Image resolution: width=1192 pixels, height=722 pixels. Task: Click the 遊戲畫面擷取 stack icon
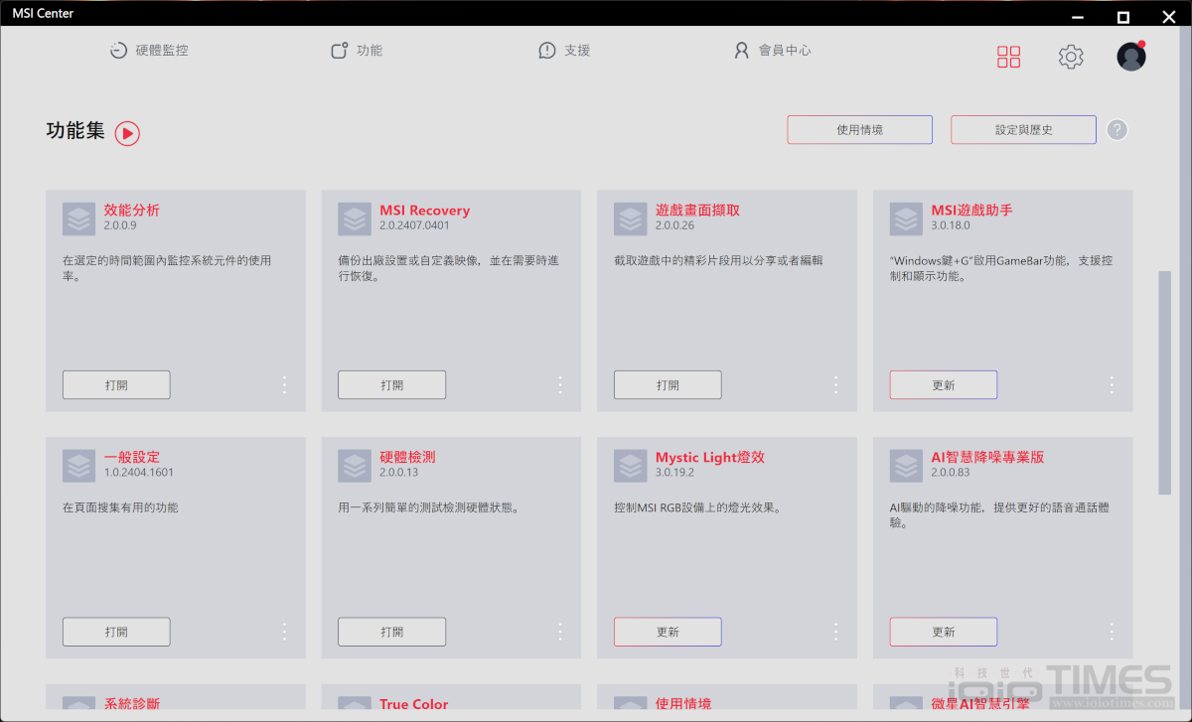pyautogui.click(x=630, y=218)
